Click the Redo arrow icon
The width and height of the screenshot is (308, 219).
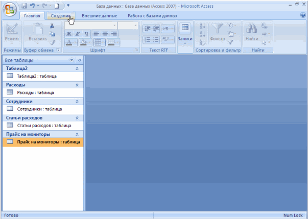[44, 6]
